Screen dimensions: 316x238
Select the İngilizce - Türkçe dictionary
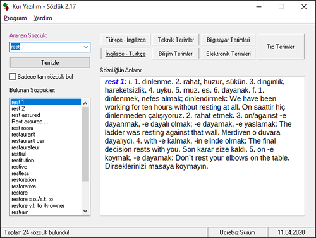coord(126,54)
